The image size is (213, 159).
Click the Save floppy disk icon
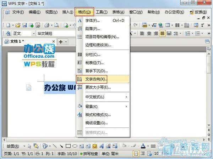[x=24, y=25]
